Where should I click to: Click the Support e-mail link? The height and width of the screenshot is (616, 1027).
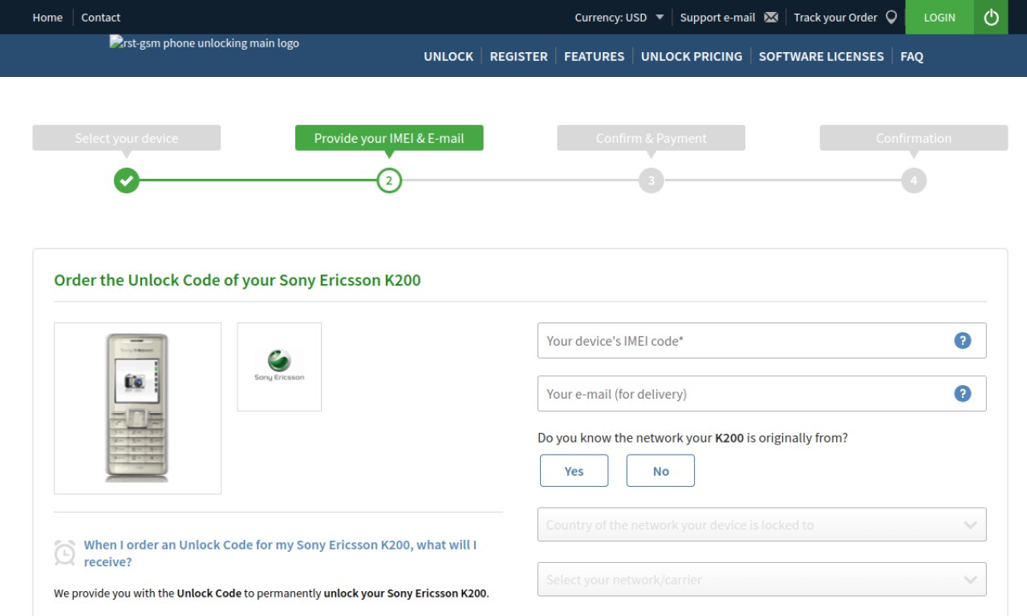[717, 18]
